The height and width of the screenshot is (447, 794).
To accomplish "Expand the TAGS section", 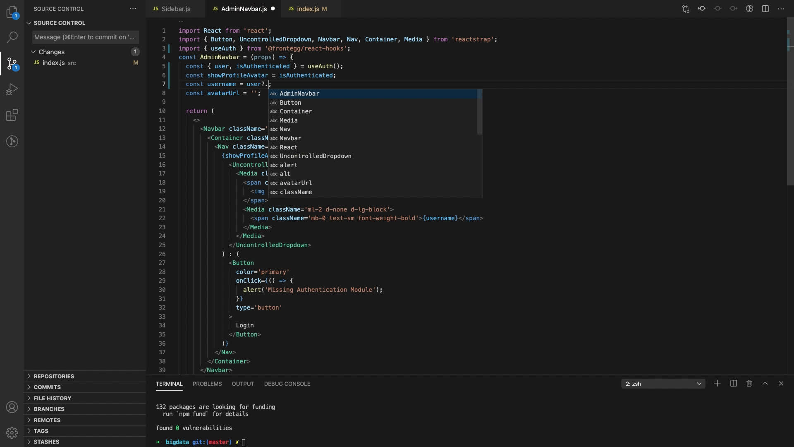I will click(85, 431).
